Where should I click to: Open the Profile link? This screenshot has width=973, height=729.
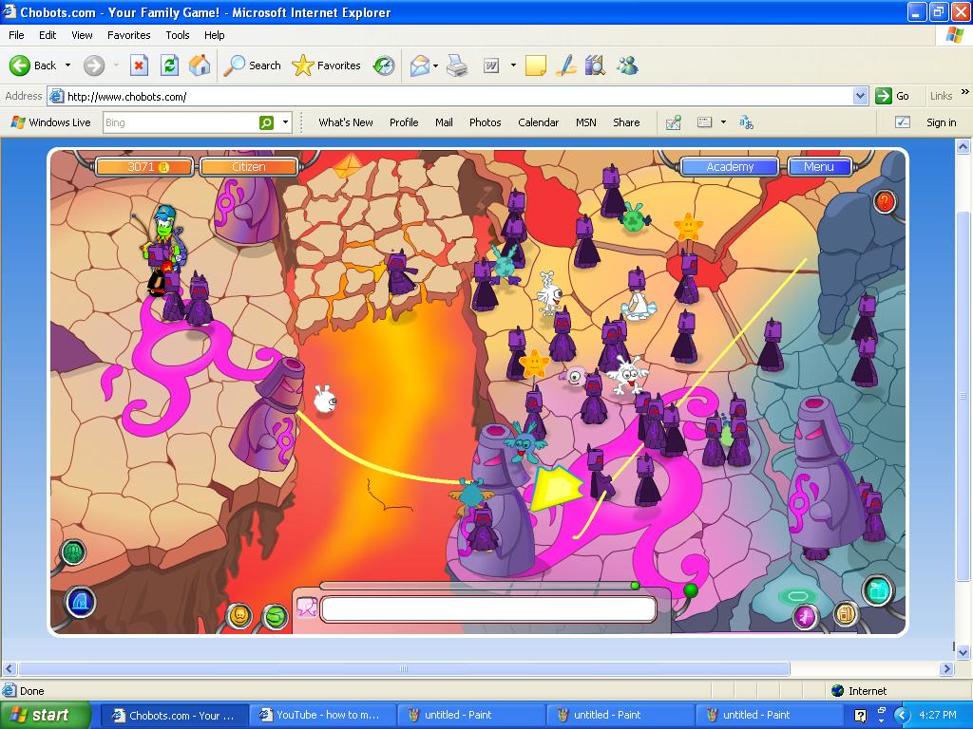pos(404,122)
